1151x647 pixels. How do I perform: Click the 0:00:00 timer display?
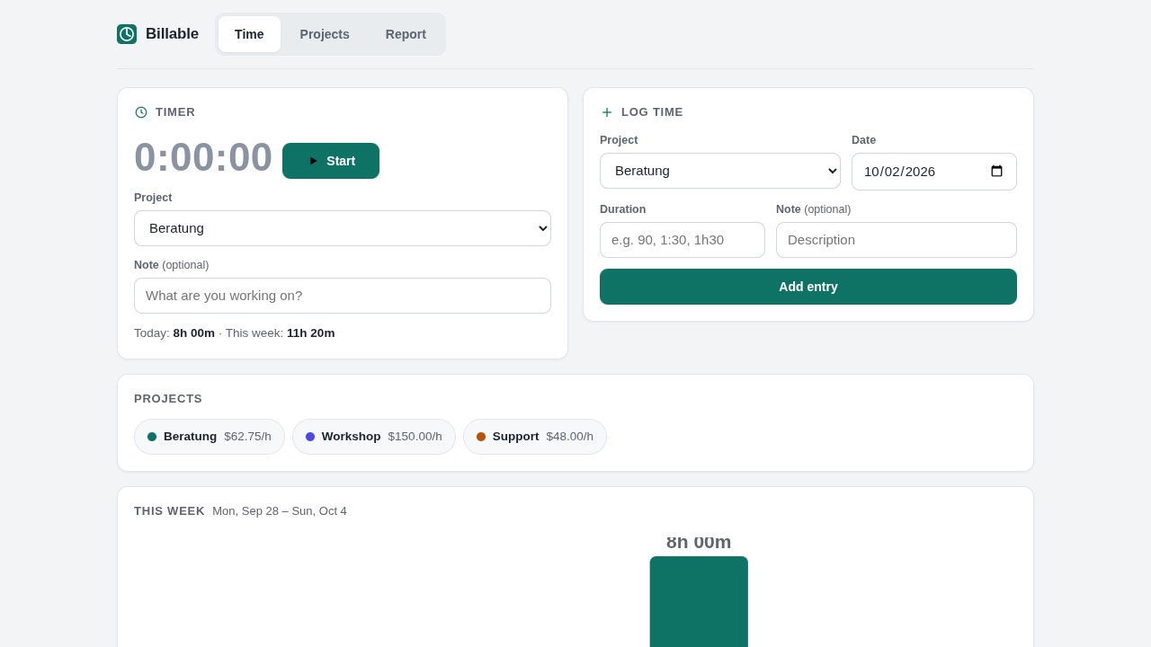point(203,157)
